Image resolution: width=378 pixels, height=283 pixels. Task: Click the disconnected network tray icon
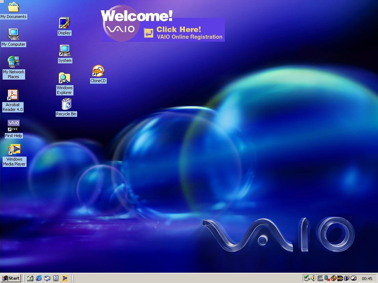327,278
